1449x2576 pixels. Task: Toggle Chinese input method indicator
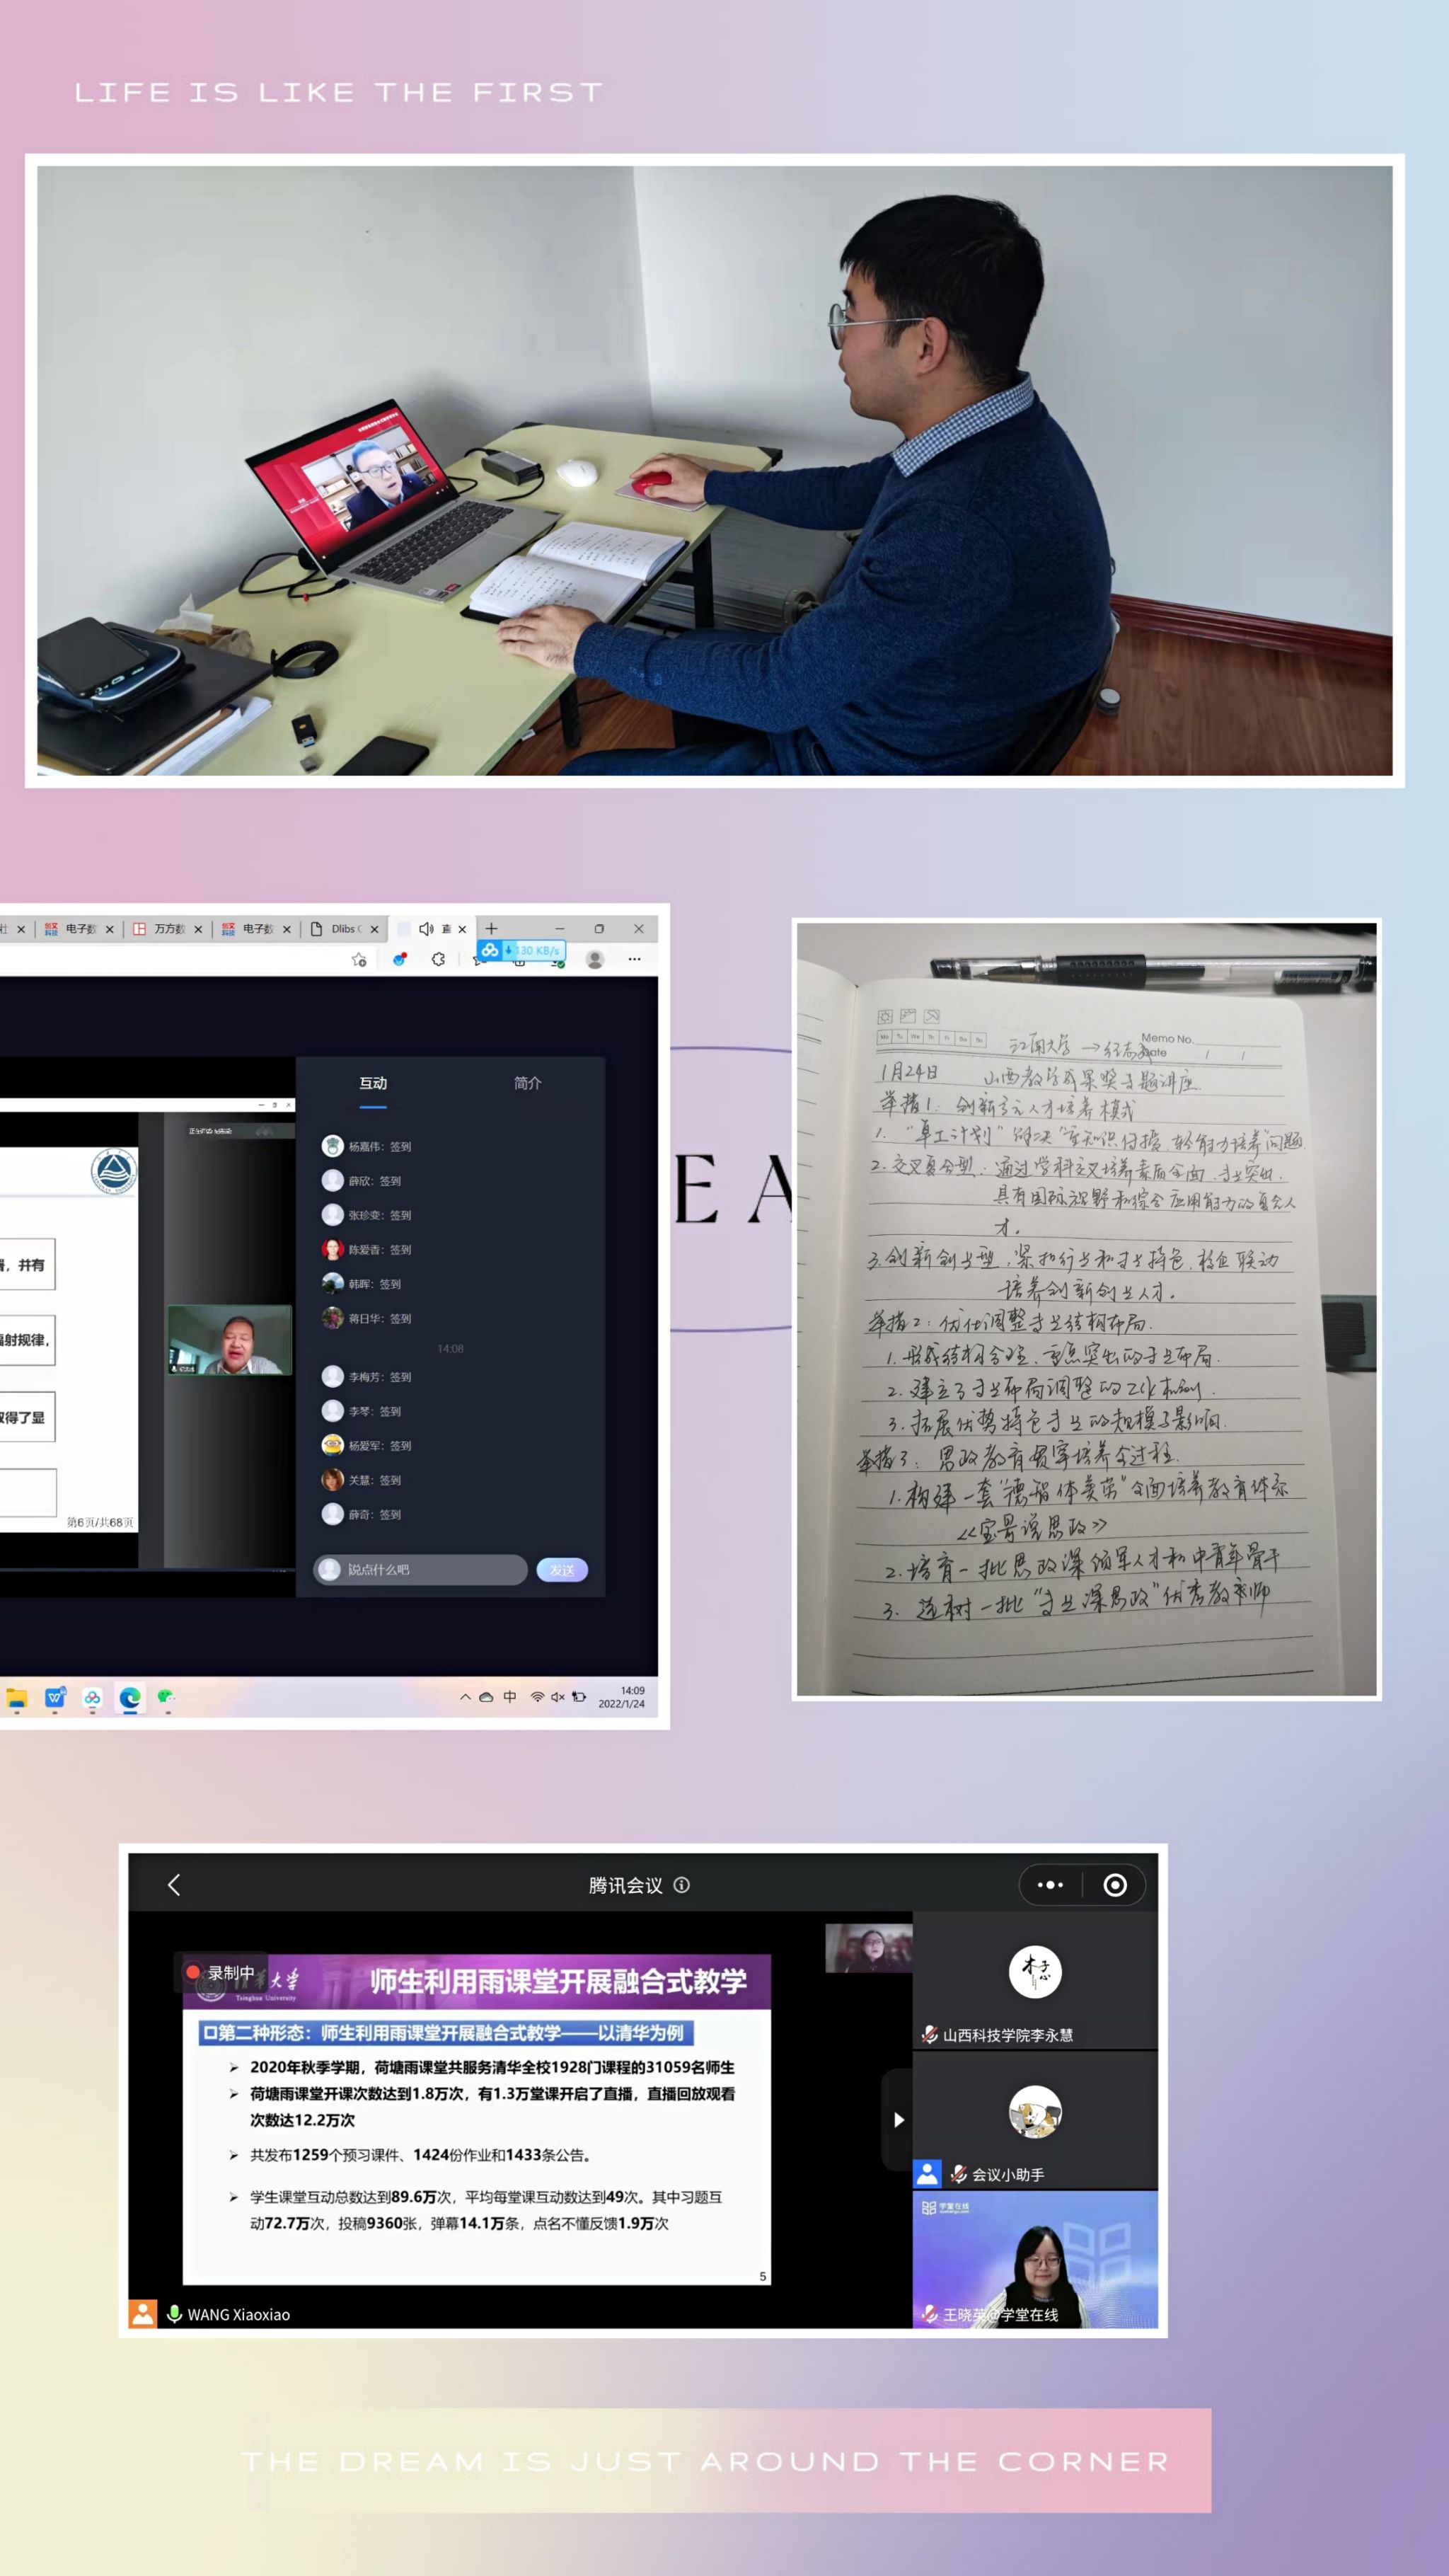[x=510, y=1697]
